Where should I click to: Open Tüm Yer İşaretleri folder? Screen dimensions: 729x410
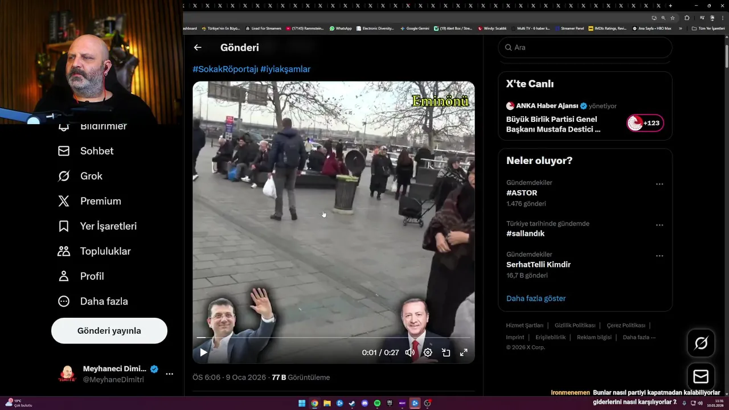(x=708, y=28)
